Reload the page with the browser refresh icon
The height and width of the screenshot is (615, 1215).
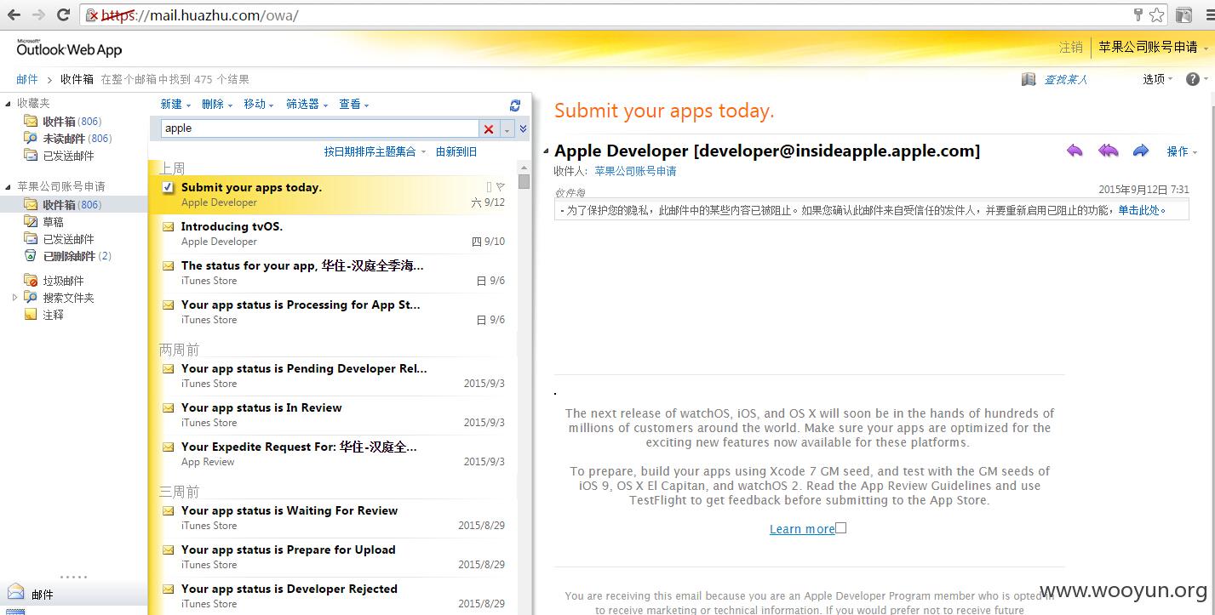(x=63, y=15)
